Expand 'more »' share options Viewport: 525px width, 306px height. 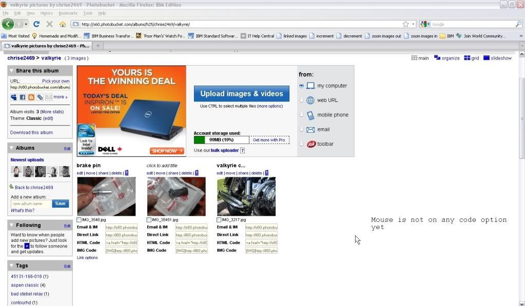click(x=60, y=97)
